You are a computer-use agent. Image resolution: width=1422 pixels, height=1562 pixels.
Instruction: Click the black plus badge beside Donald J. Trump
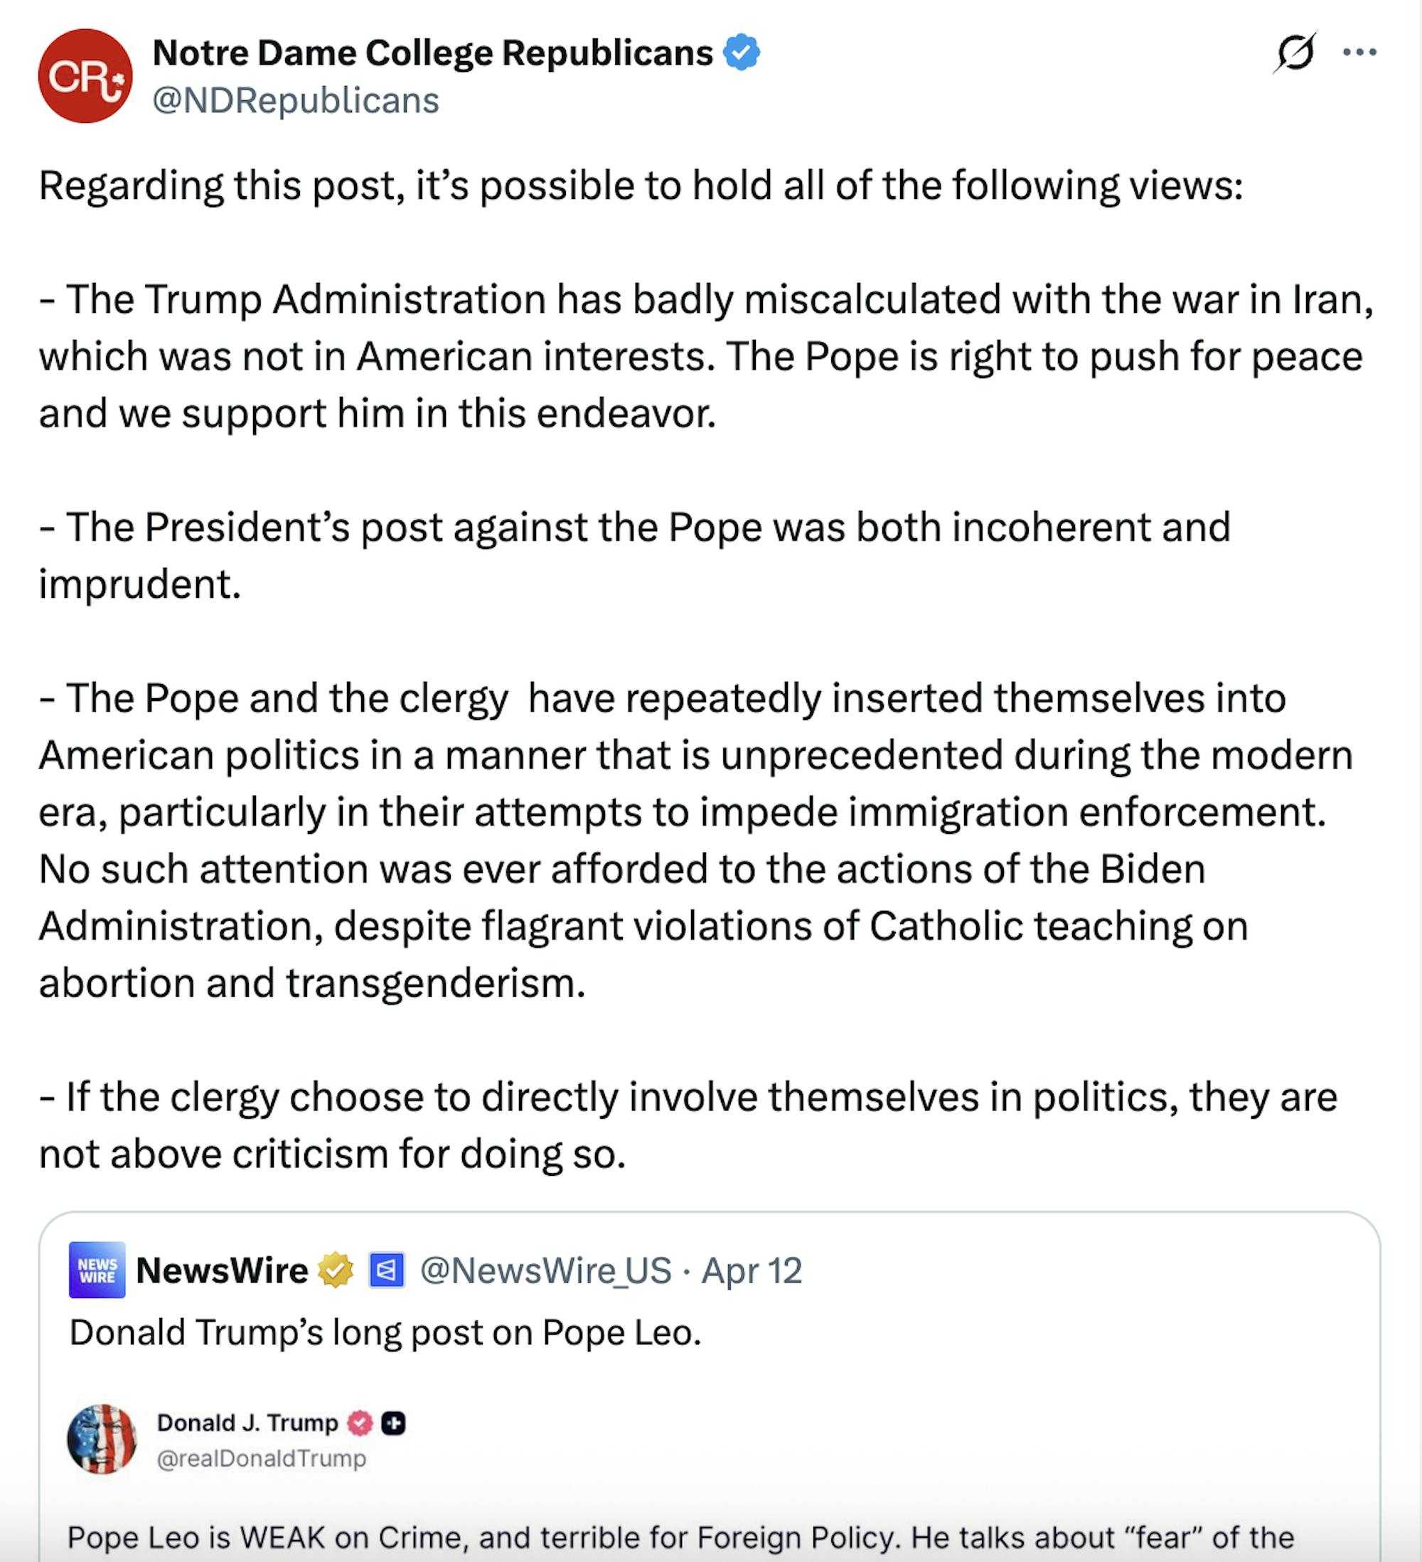pos(394,1423)
